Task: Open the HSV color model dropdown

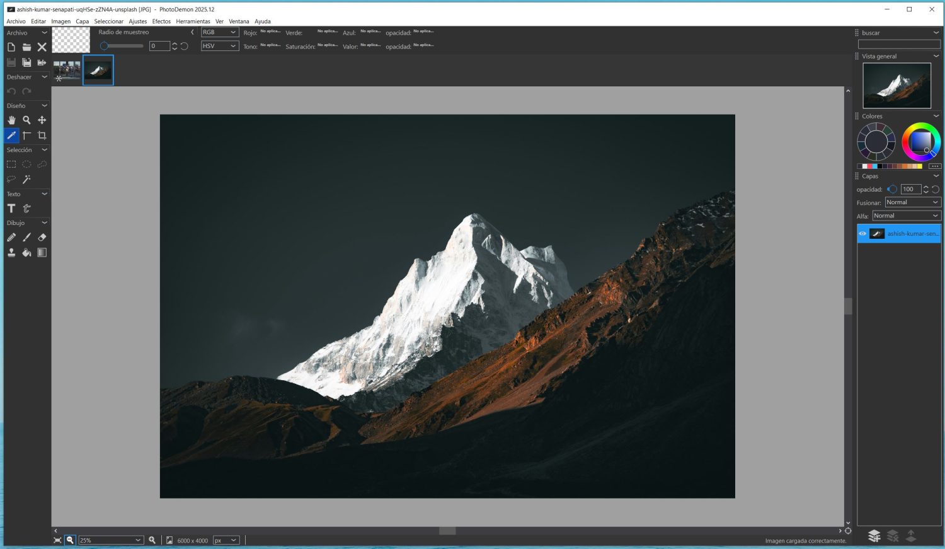Action: (x=219, y=46)
